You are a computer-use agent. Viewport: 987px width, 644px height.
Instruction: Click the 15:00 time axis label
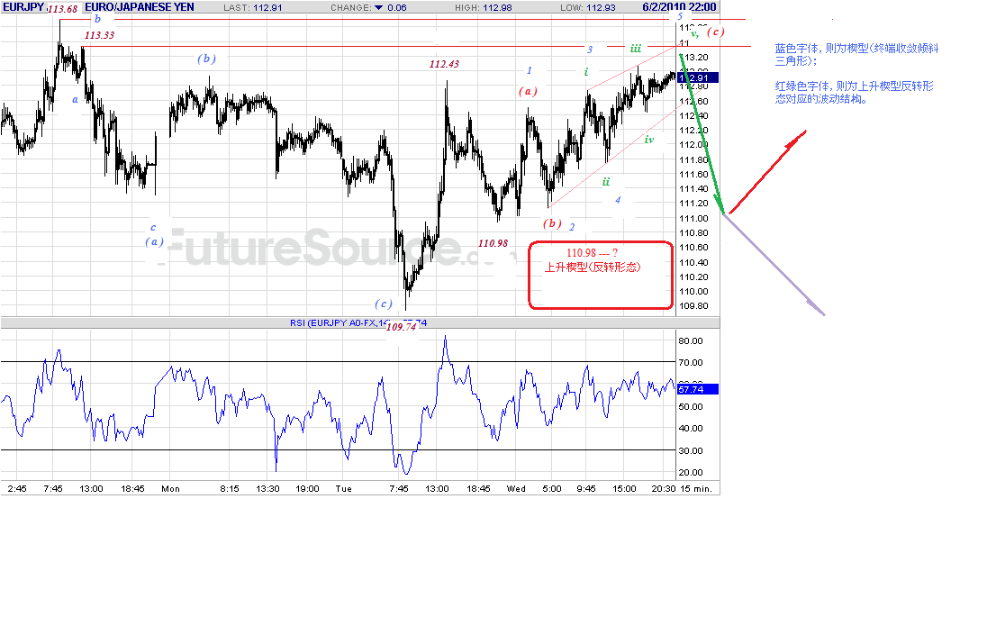(x=624, y=488)
